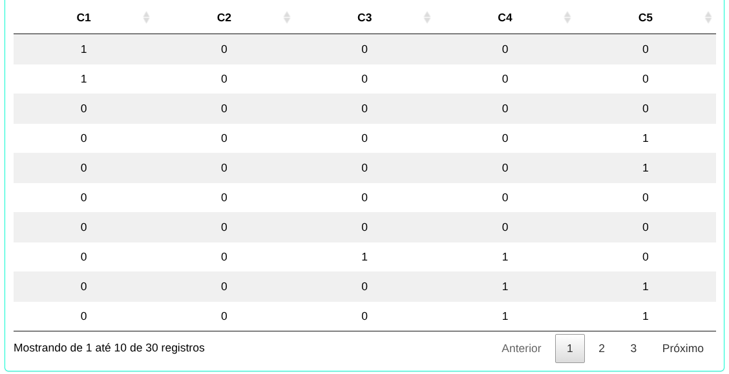Image resolution: width=729 pixels, height=374 pixels.
Task: Click the 'Mostrando de 1 até 10' info text
Action: (x=109, y=348)
